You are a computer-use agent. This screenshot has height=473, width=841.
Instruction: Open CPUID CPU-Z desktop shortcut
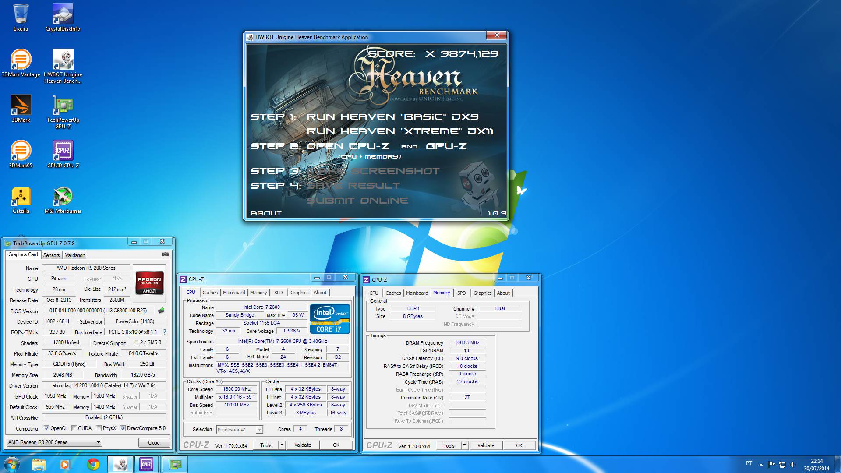pos(63,155)
